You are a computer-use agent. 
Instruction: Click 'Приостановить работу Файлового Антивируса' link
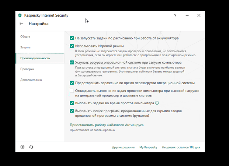coord(106,125)
